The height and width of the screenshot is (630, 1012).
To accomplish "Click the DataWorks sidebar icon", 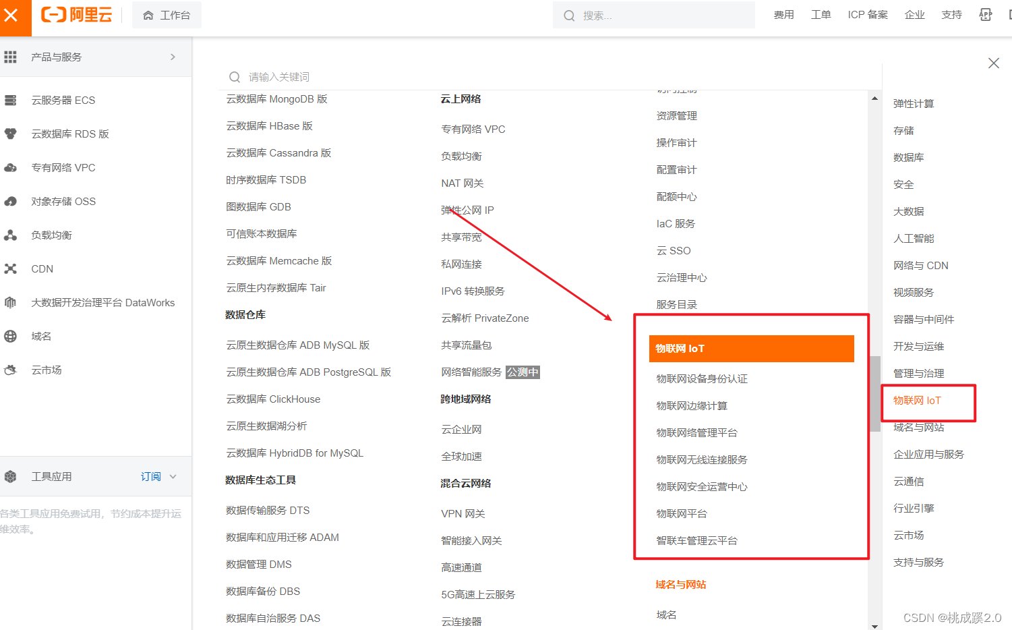I will point(10,303).
